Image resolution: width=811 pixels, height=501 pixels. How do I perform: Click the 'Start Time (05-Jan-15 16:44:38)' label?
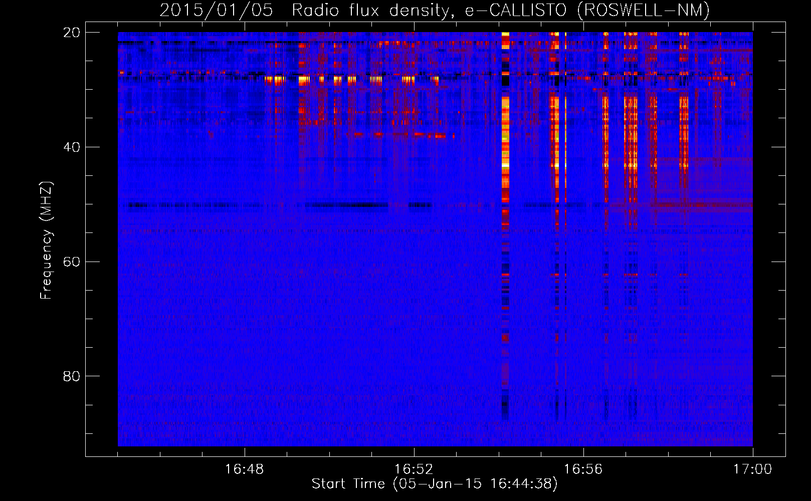[435, 484]
